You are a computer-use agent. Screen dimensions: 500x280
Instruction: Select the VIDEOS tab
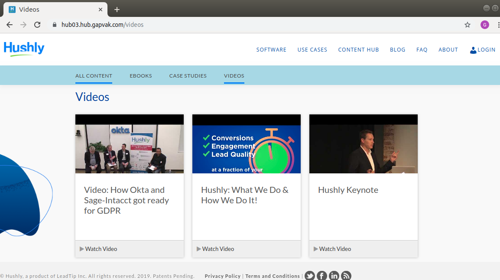(234, 76)
